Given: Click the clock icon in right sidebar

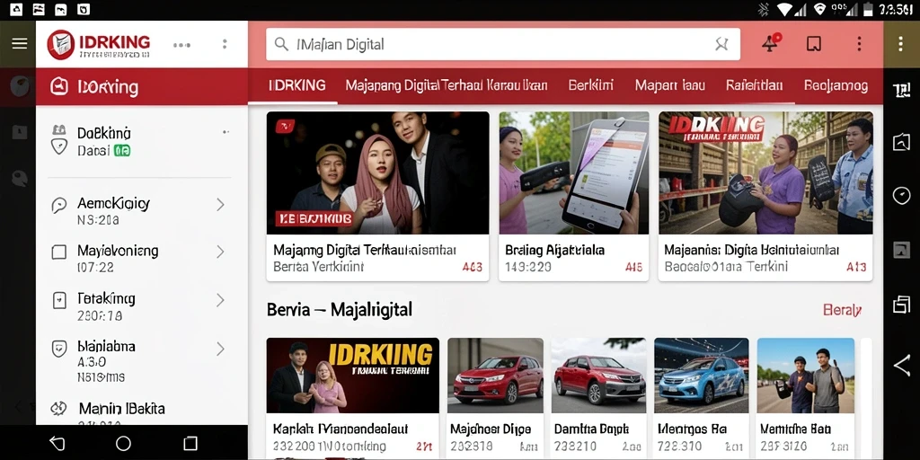Looking at the screenshot, I should click(901, 195).
